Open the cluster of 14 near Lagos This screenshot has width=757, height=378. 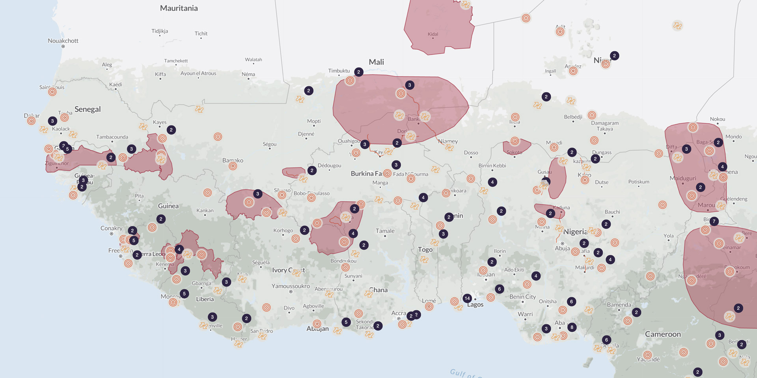pos(467,298)
